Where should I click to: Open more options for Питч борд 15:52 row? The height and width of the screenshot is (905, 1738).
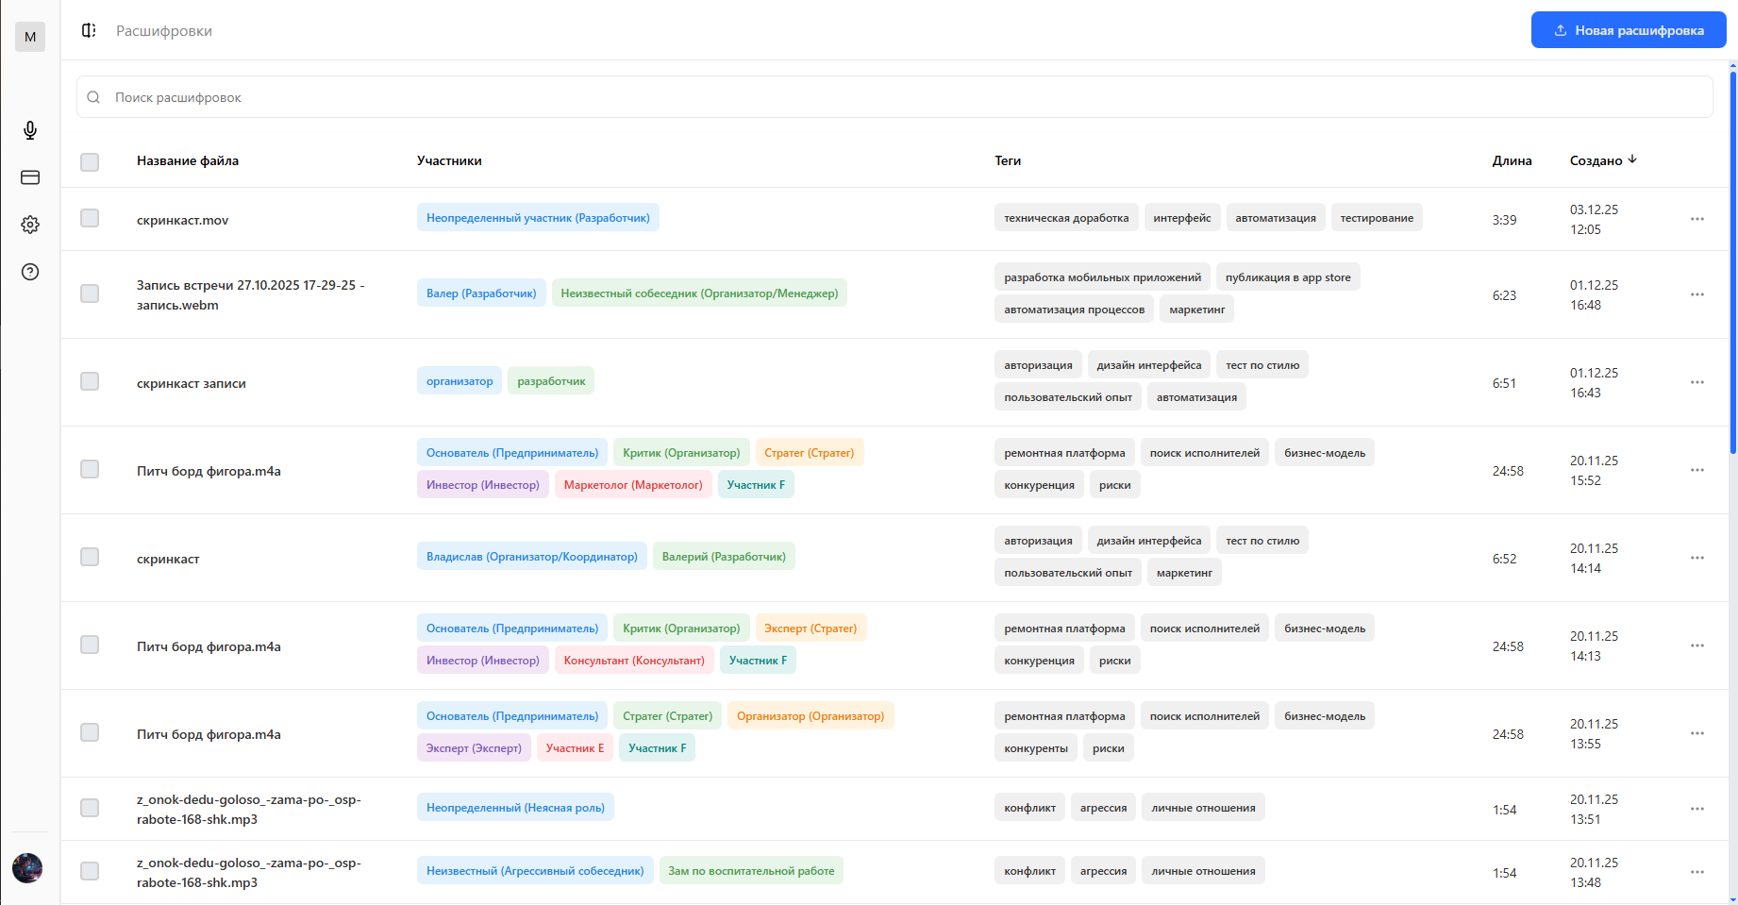point(1697,470)
